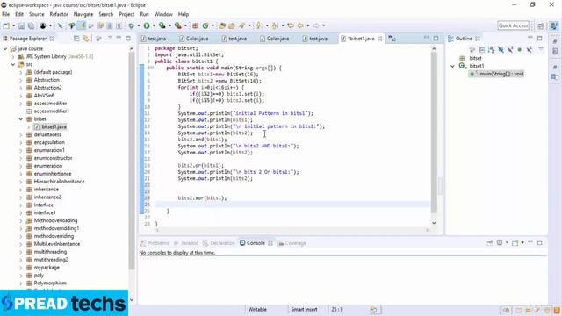562x316 pixels.
Task: Click the Last Edit Location icon
Action: click(x=291, y=25)
